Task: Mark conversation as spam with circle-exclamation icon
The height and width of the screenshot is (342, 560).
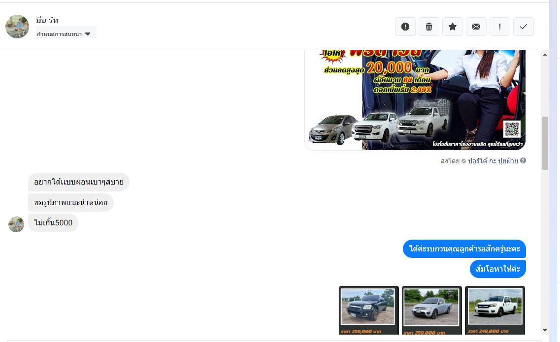Action: [x=405, y=27]
